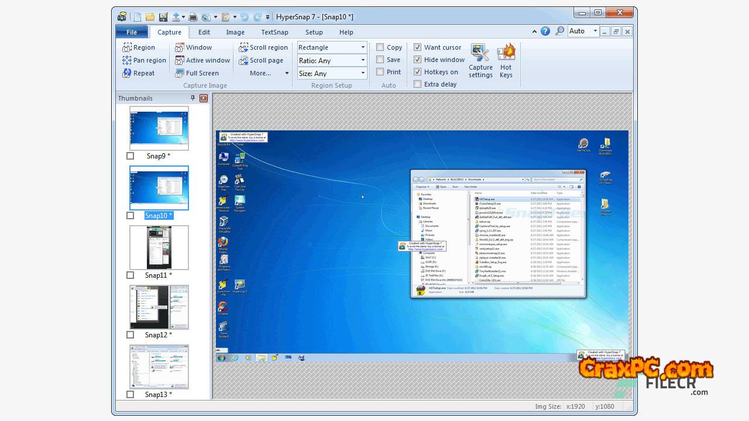Enable the Extra delay option
749x421 pixels.
tap(418, 84)
